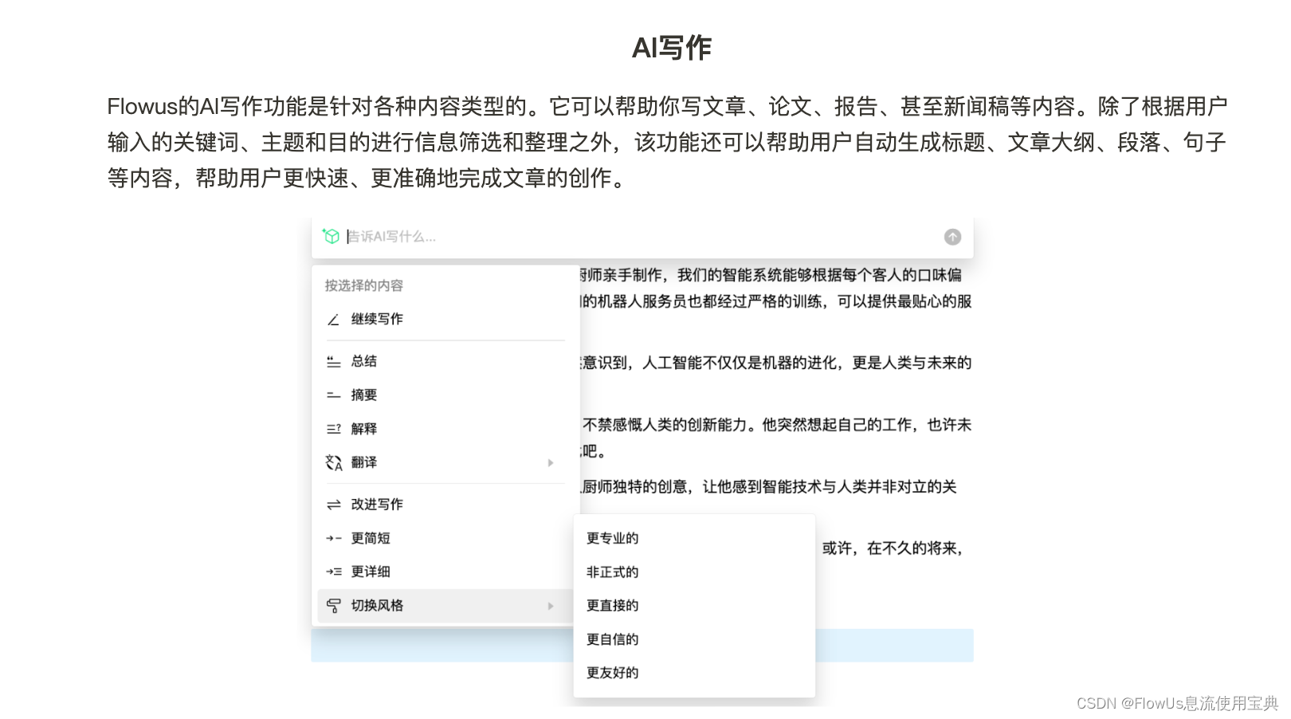Click the explain icon beside 解释
The height and width of the screenshot is (719, 1291).
[x=333, y=429]
